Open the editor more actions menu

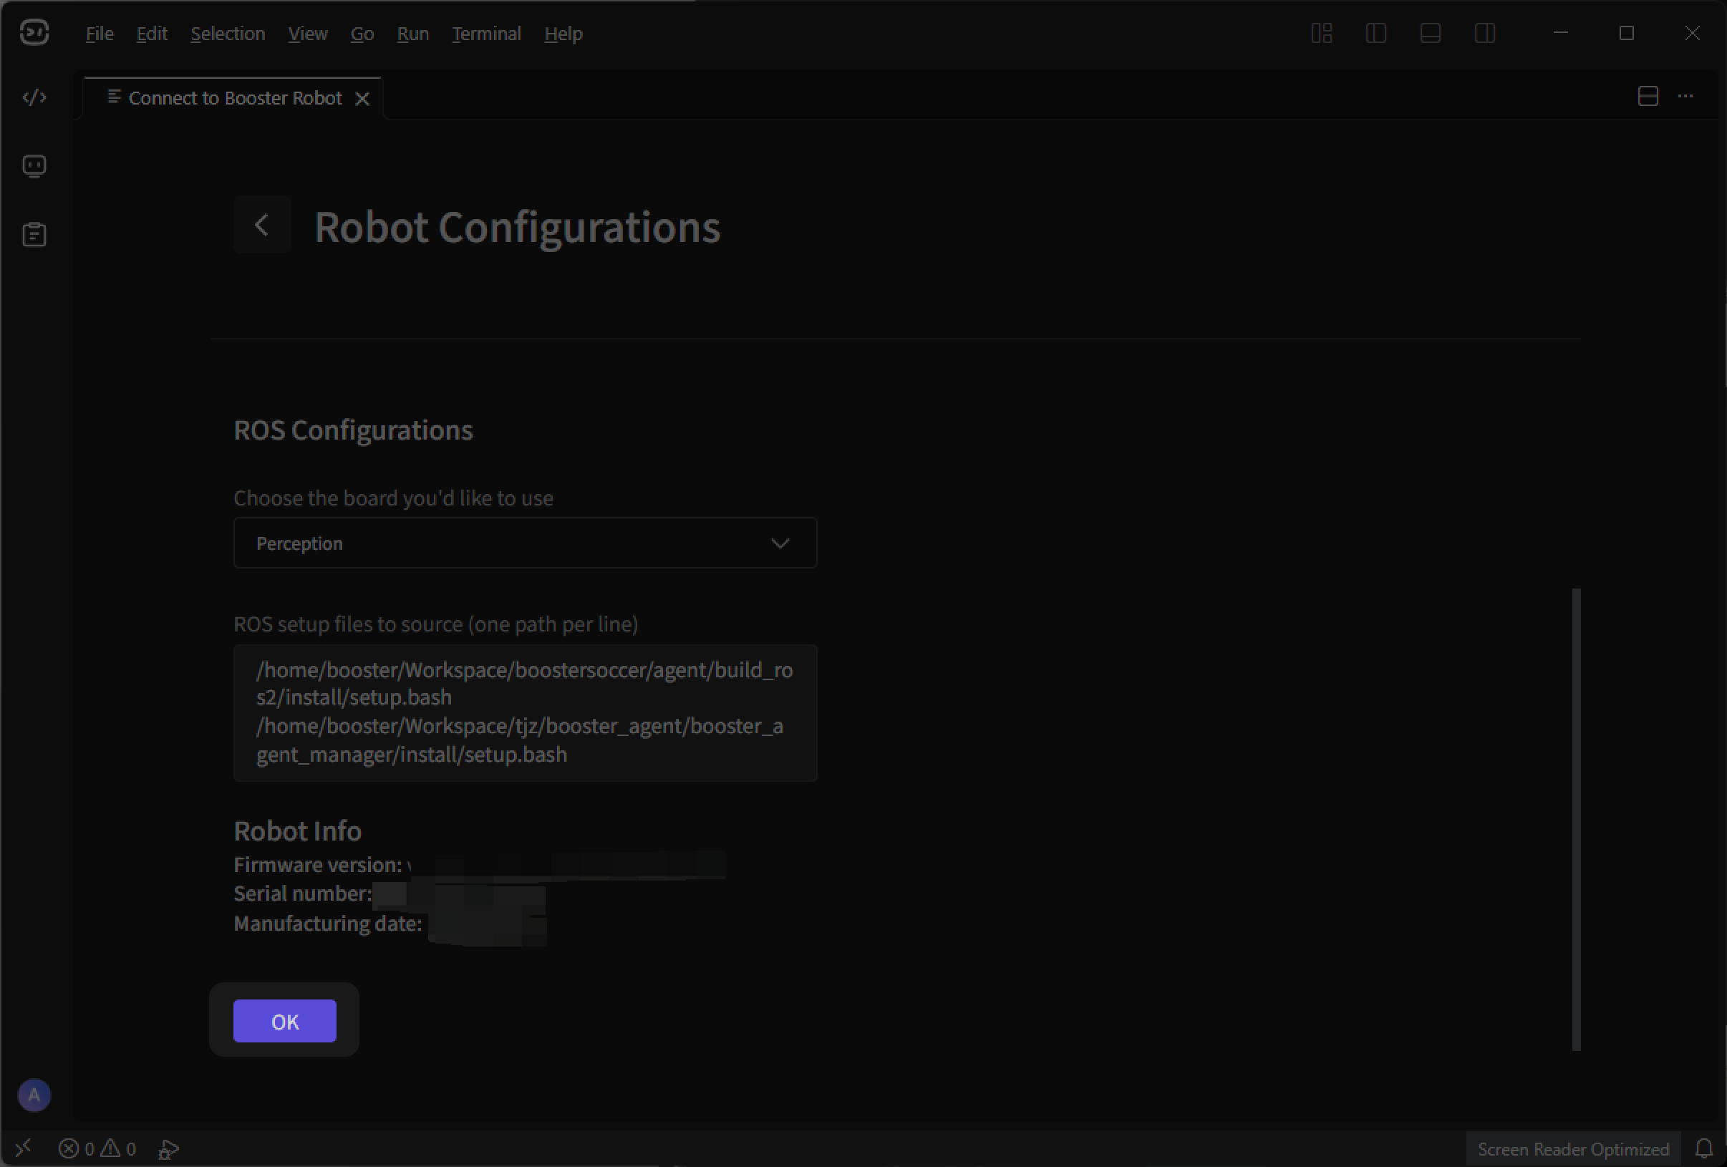pyautogui.click(x=1685, y=97)
